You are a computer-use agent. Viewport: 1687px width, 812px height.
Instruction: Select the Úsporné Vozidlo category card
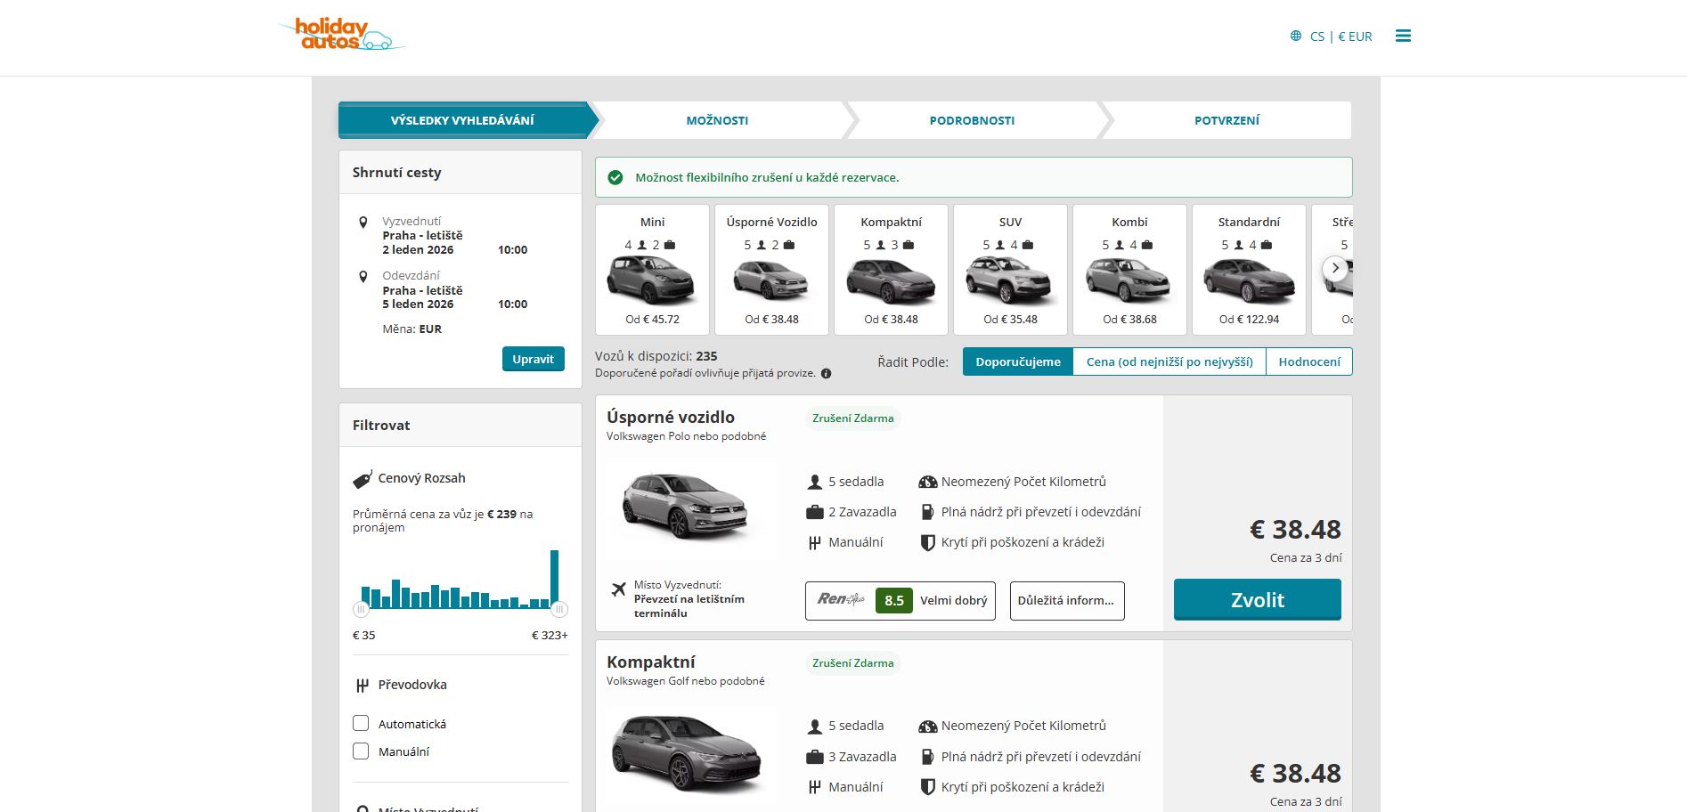771,270
